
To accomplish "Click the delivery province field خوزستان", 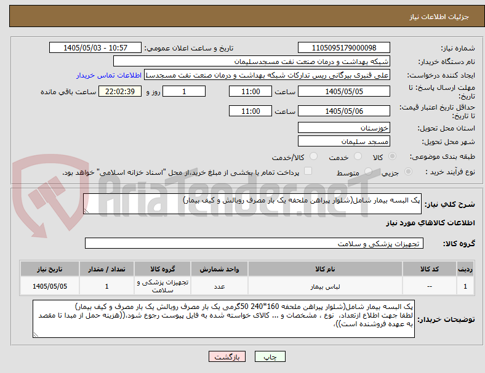I will pos(343,127).
